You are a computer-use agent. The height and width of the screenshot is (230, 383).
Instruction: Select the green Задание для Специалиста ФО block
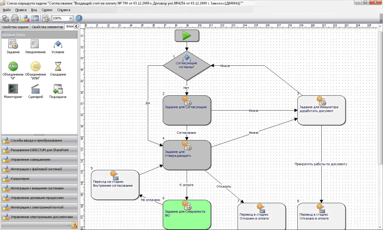(187, 215)
